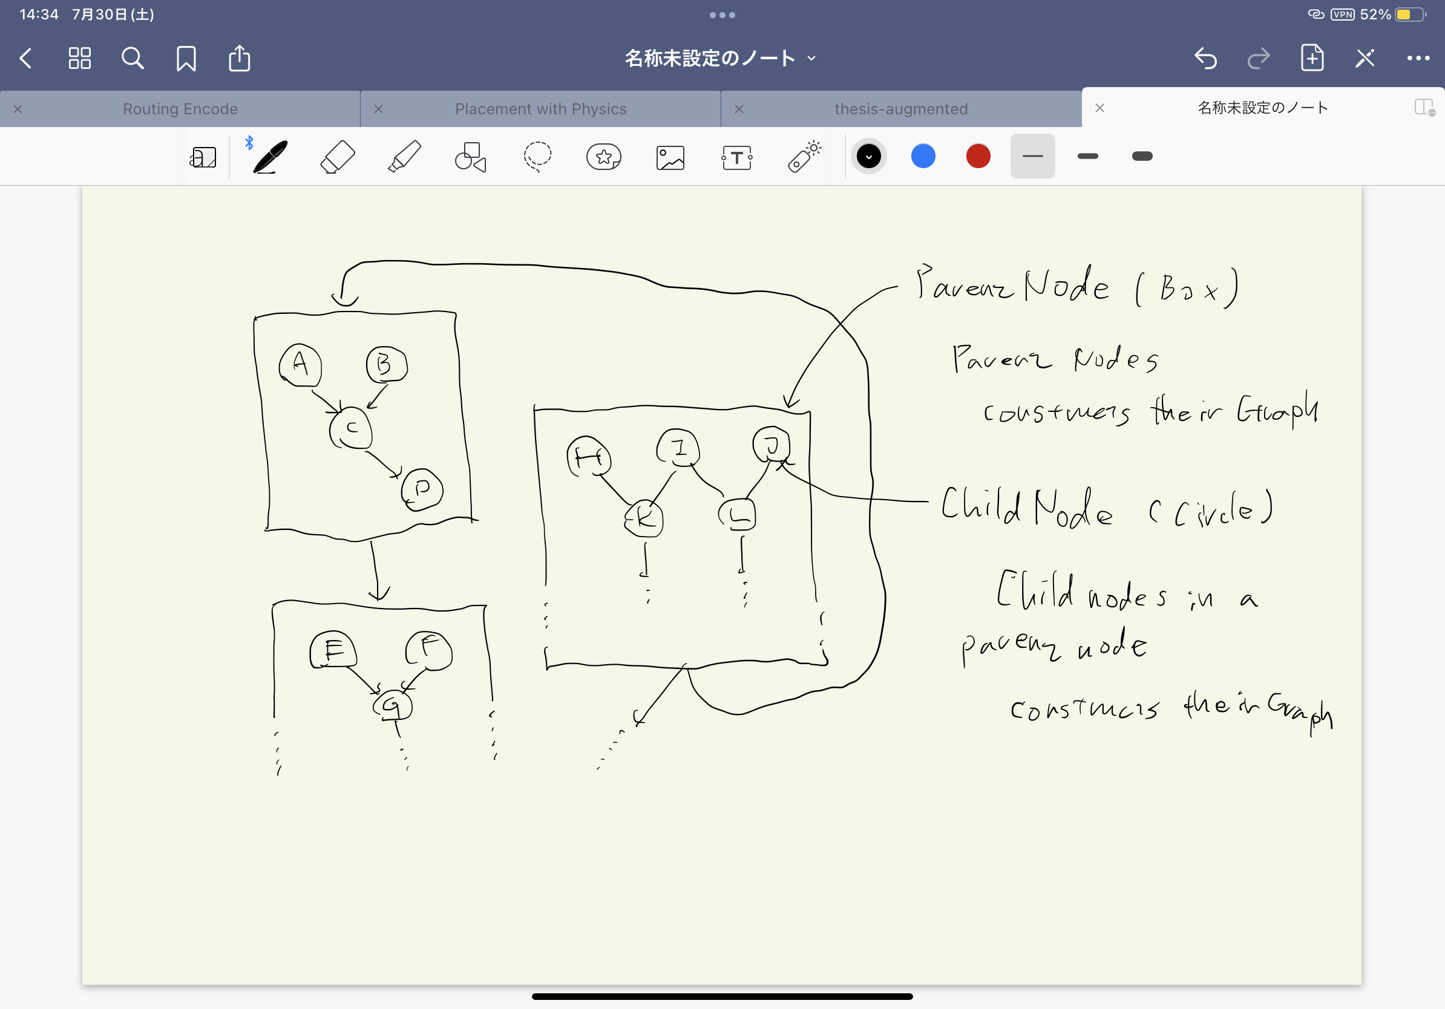This screenshot has height=1009, width=1445.
Task: Activate the Laser pointer tool
Action: point(804,157)
